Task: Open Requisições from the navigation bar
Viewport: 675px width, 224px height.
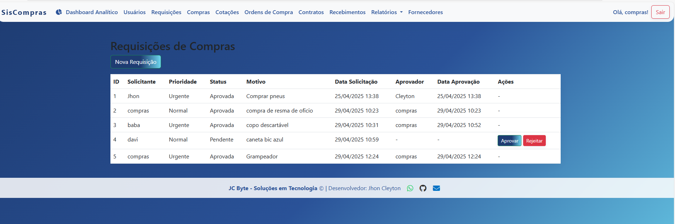Action: coord(166,12)
